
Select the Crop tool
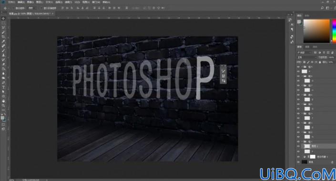(3, 37)
